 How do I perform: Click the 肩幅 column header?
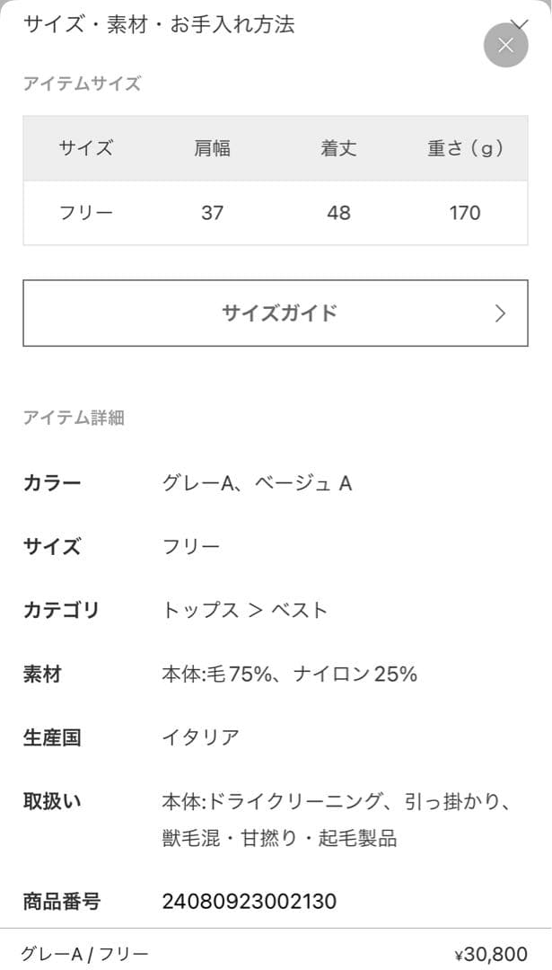[x=213, y=148]
